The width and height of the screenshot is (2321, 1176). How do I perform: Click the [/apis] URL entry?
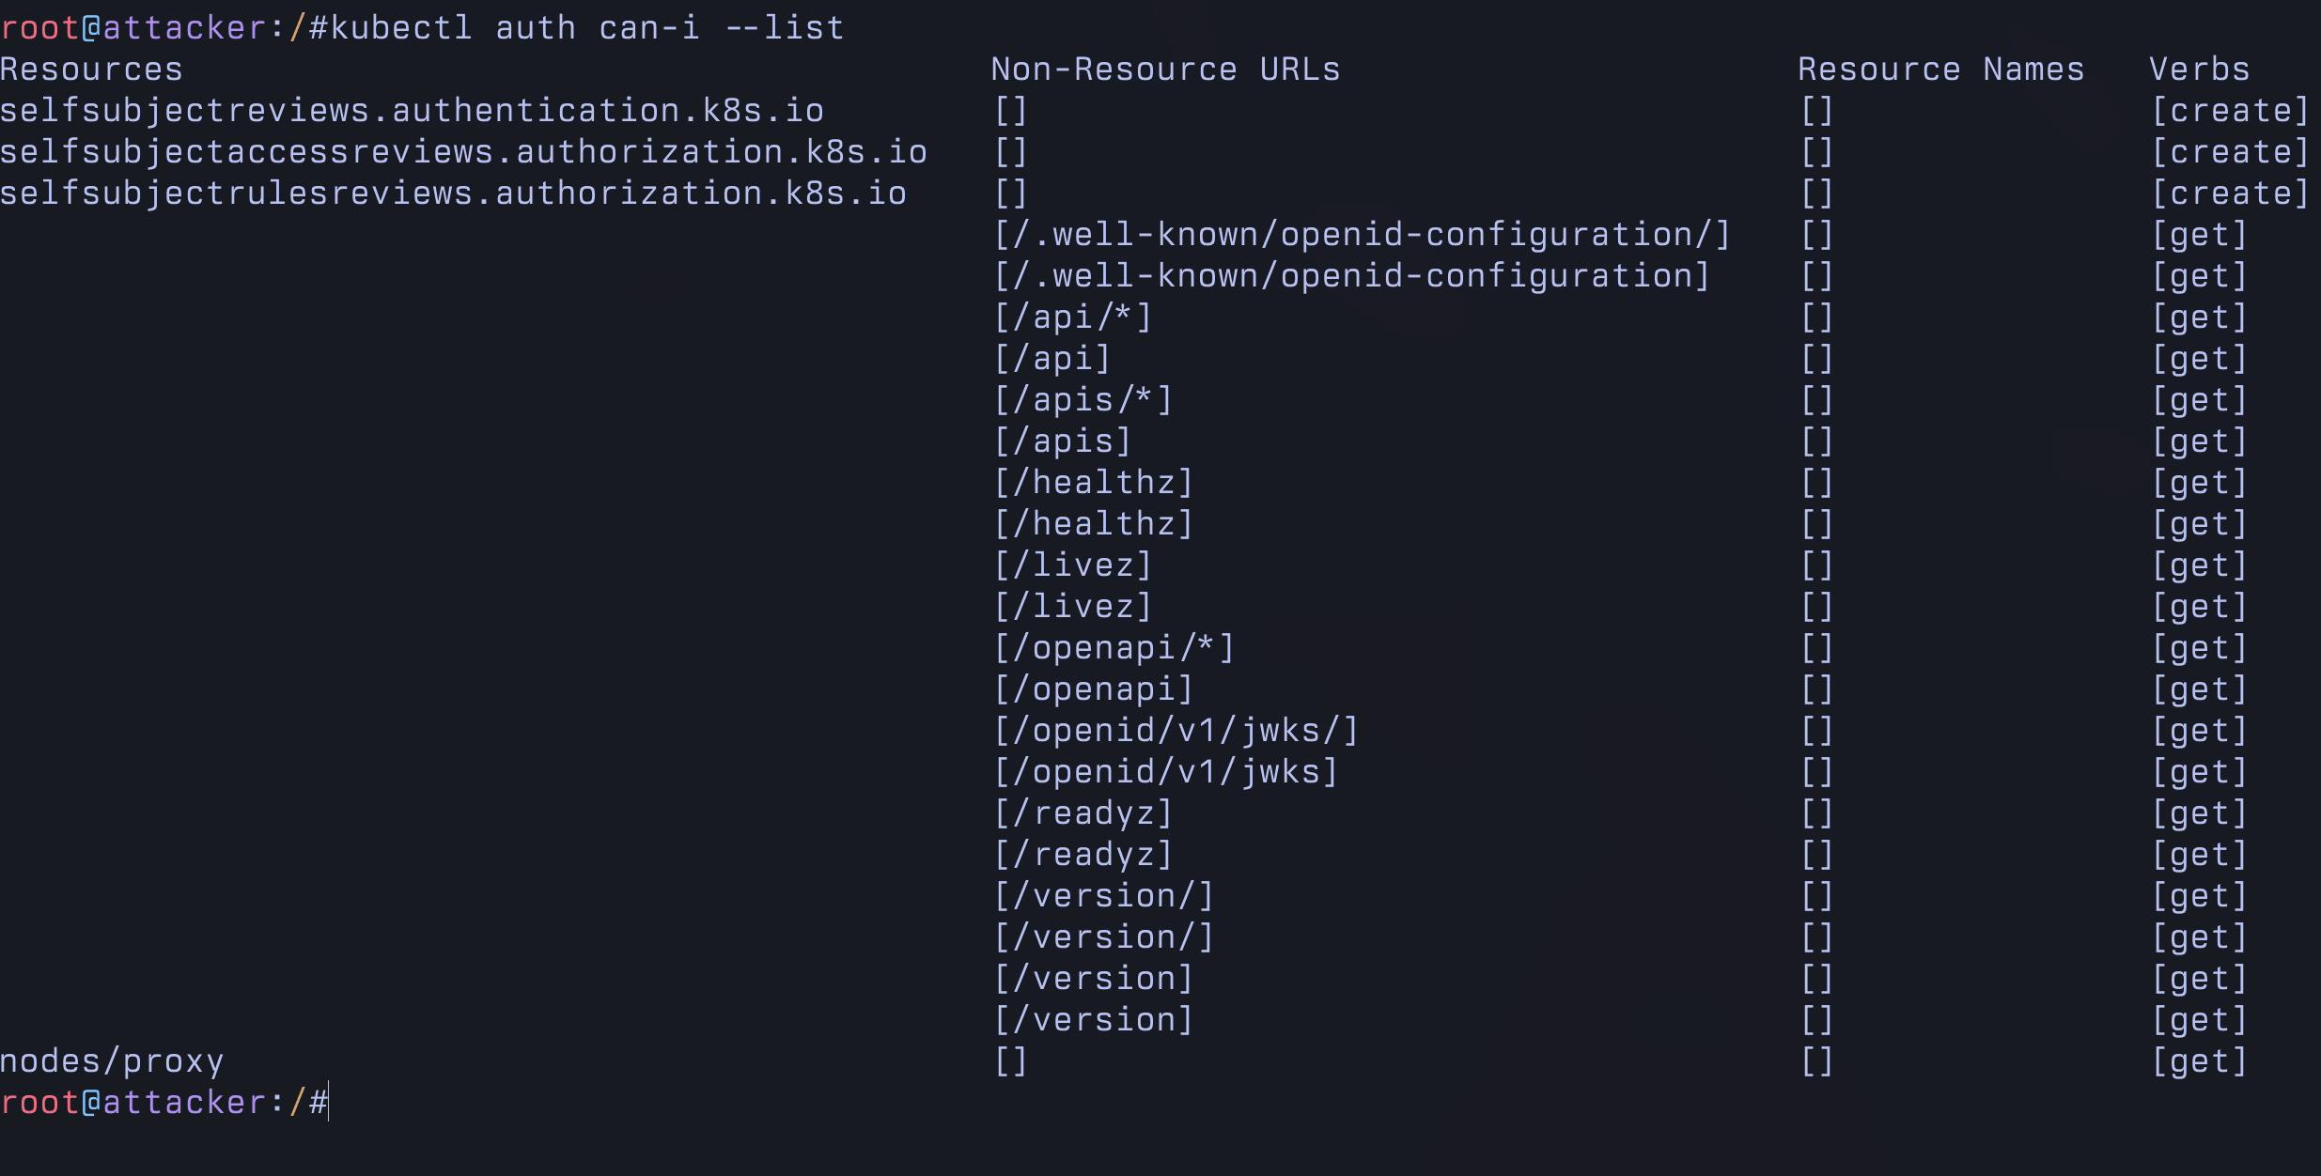click(x=1062, y=441)
